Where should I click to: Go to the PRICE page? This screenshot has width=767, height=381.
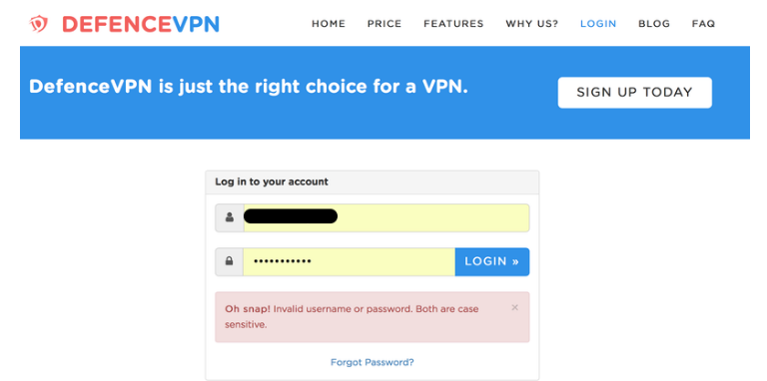(384, 24)
